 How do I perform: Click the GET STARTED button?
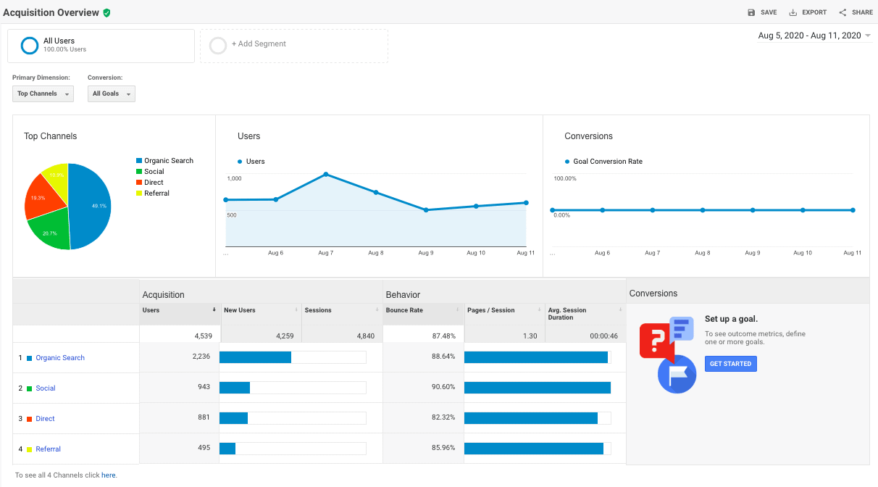tap(730, 363)
